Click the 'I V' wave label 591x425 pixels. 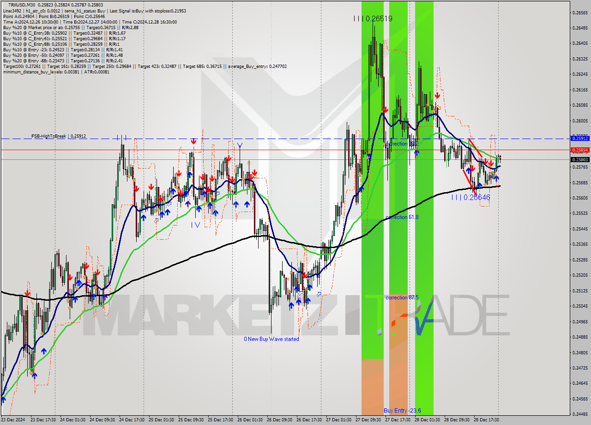(x=195, y=225)
